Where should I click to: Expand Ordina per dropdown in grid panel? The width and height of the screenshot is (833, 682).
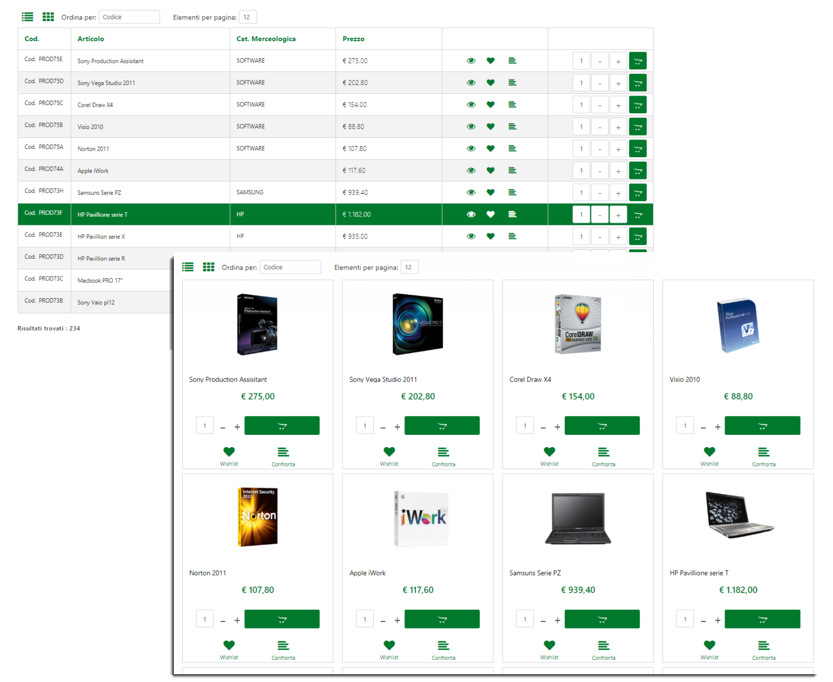tap(290, 267)
